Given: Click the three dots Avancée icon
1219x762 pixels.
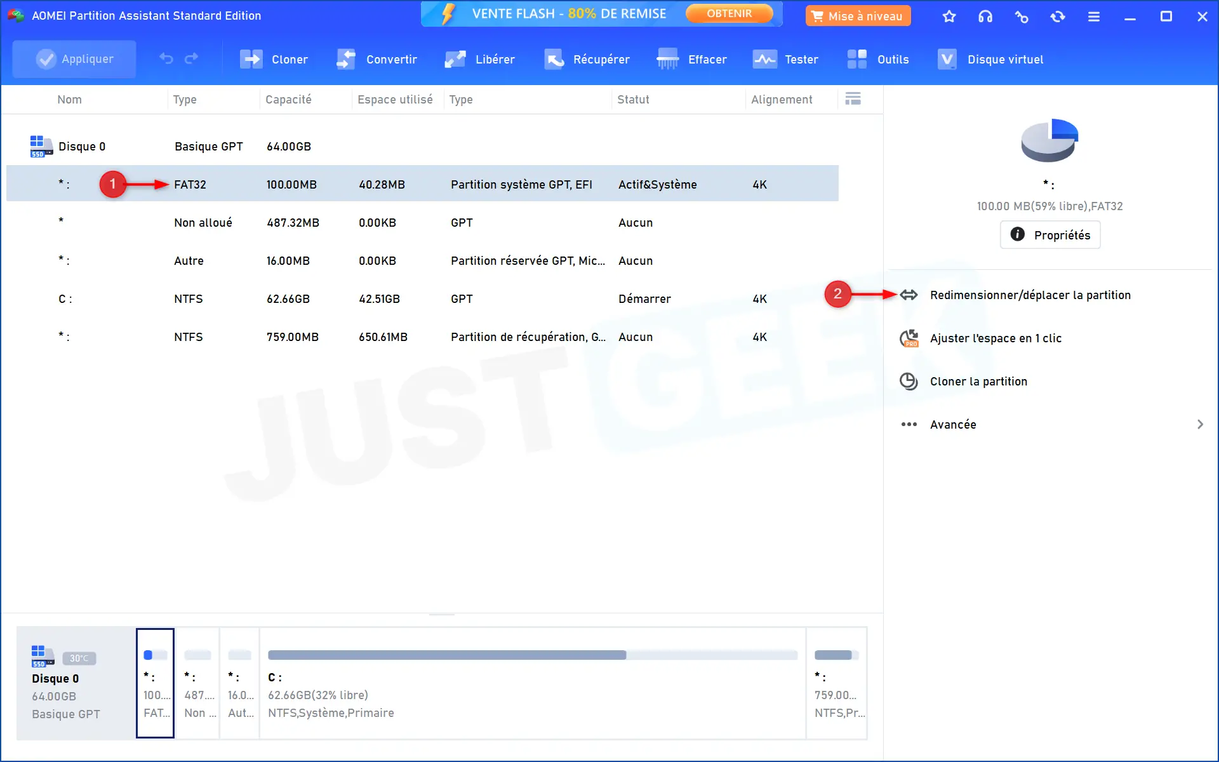Looking at the screenshot, I should pyautogui.click(x=909, y=424).
